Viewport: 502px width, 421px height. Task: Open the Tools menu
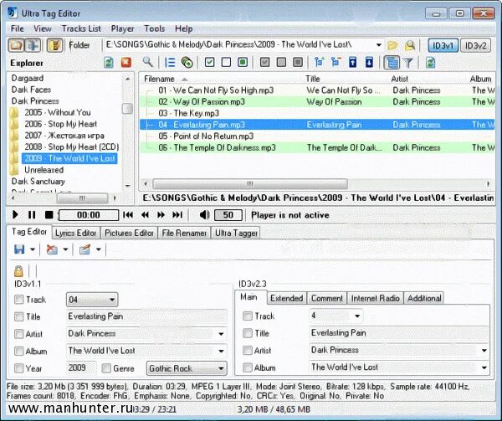pyautogui.click(x=154, y=28)
